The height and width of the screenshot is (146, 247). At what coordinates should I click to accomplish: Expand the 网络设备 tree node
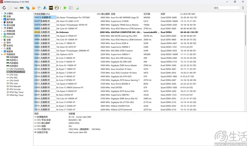tap(2, 34)
